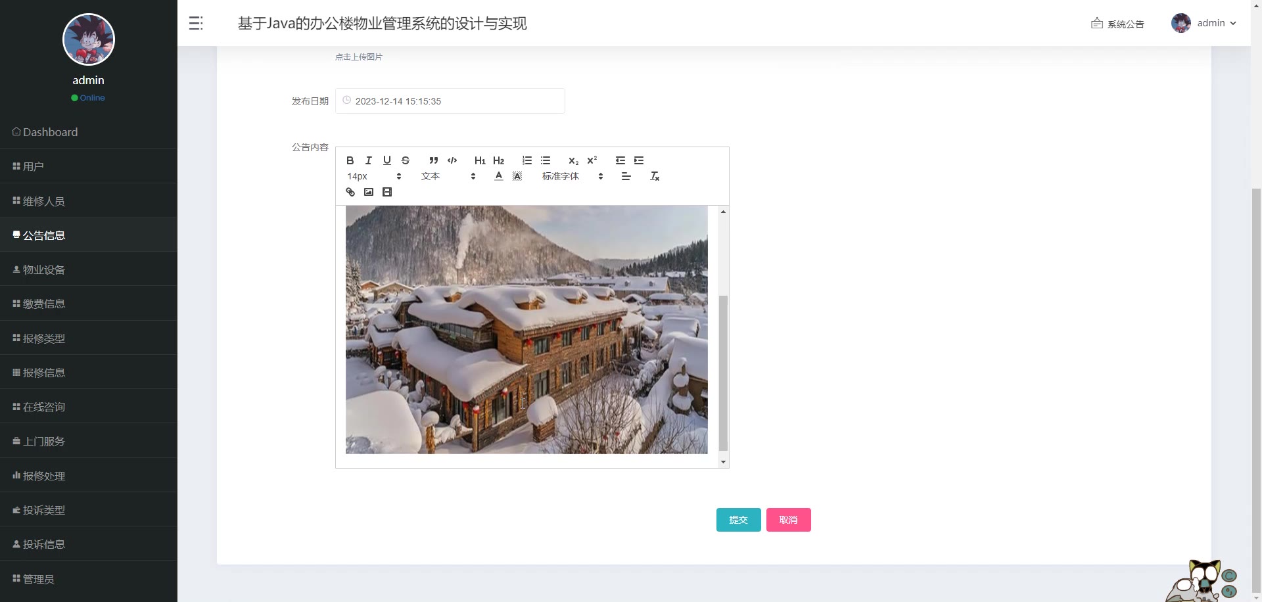1262x602 pixels.
Task: Insert a hyperlink into announcement content
Action: 350,192
